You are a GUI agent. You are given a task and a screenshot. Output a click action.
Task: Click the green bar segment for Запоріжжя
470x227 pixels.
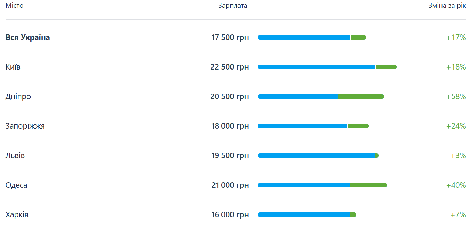[x=358, y=126]
